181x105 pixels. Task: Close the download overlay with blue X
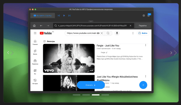pos(143,85)
